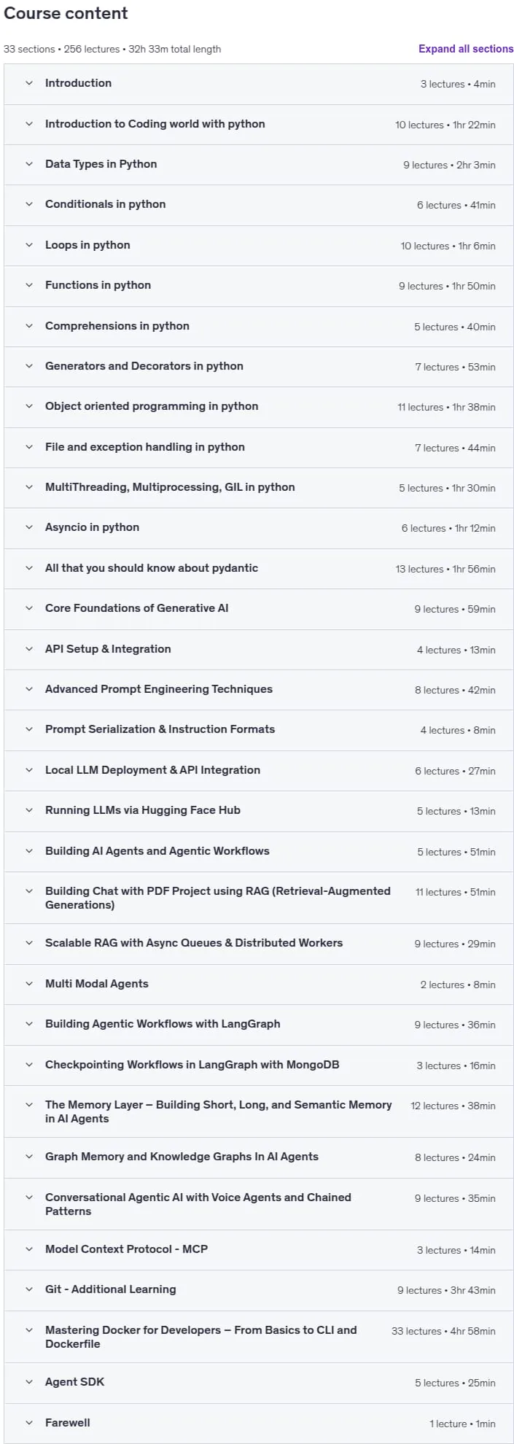
Task: Open the Farewell section
Action: (259, 1424)
